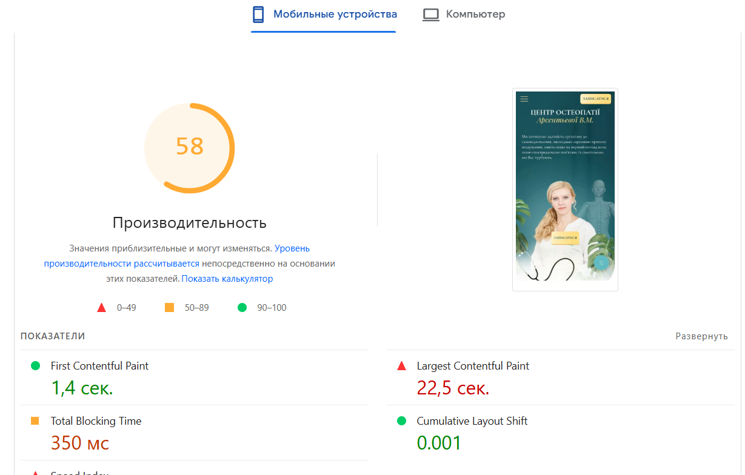Click the hamburger menu icon in the page preview
Screen dimensions: 745x475
coord(524,99)
